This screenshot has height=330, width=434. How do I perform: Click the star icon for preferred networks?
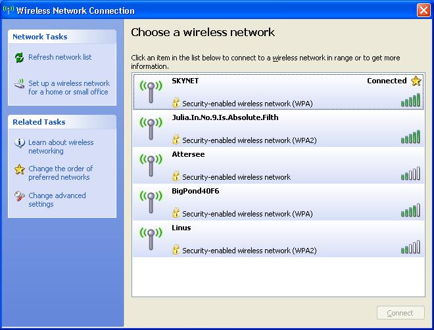pyautogui.click(x=19, y=169)
